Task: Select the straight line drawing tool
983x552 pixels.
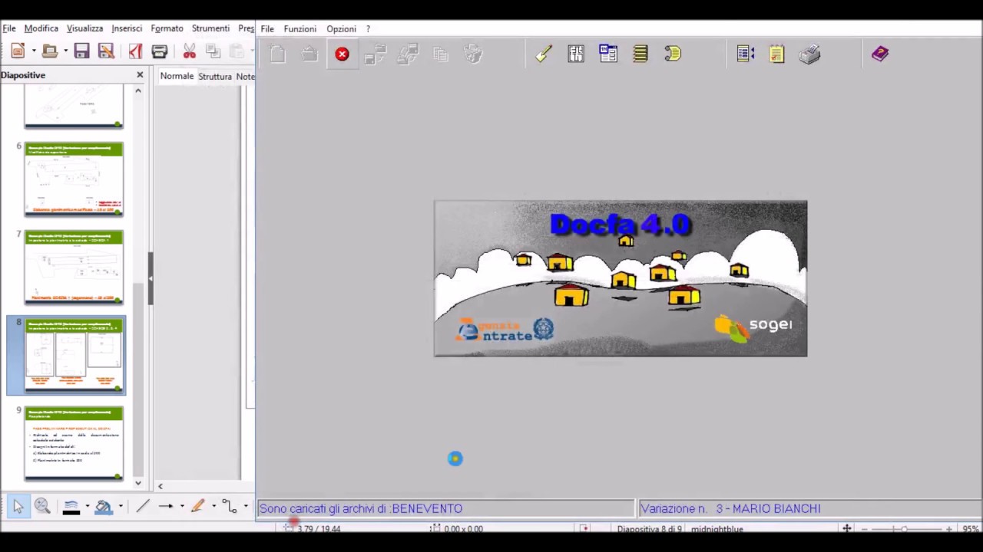Action: coord(143,506)
